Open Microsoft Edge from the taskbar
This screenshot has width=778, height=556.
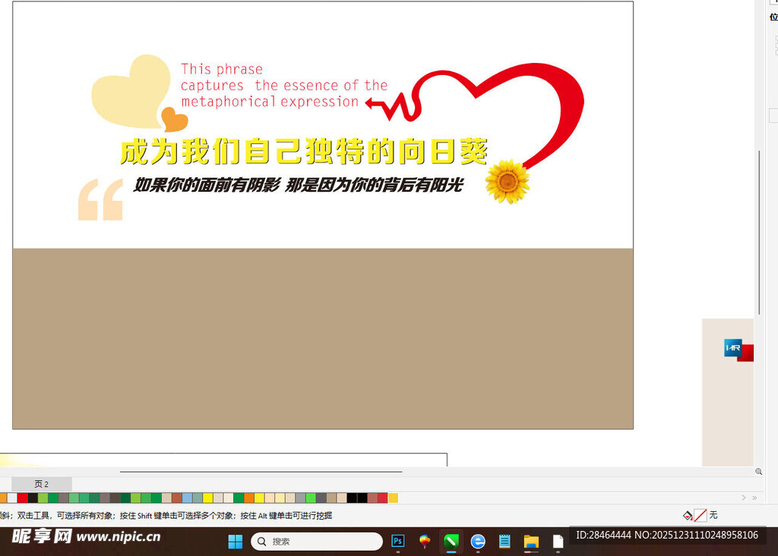click(x=476, y=541)
